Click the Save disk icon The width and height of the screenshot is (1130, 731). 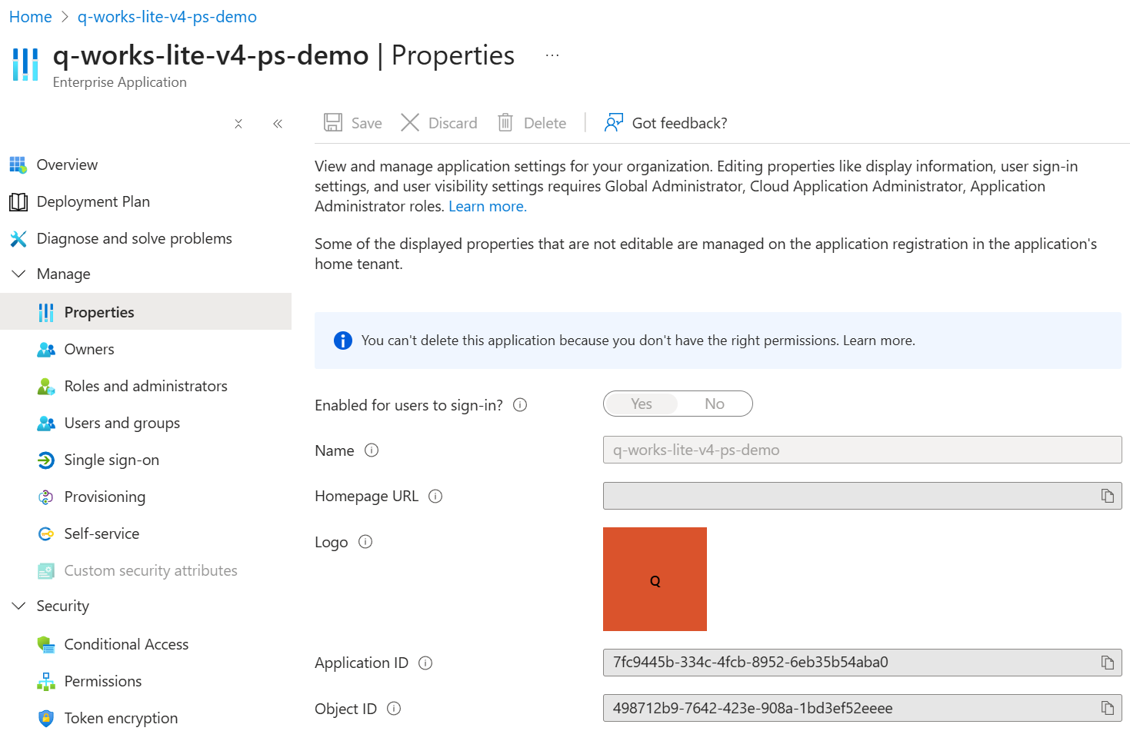(x=333, y=122)
